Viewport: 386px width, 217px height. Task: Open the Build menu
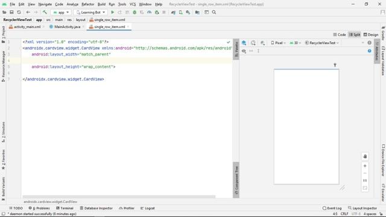[x=101, y=4]
